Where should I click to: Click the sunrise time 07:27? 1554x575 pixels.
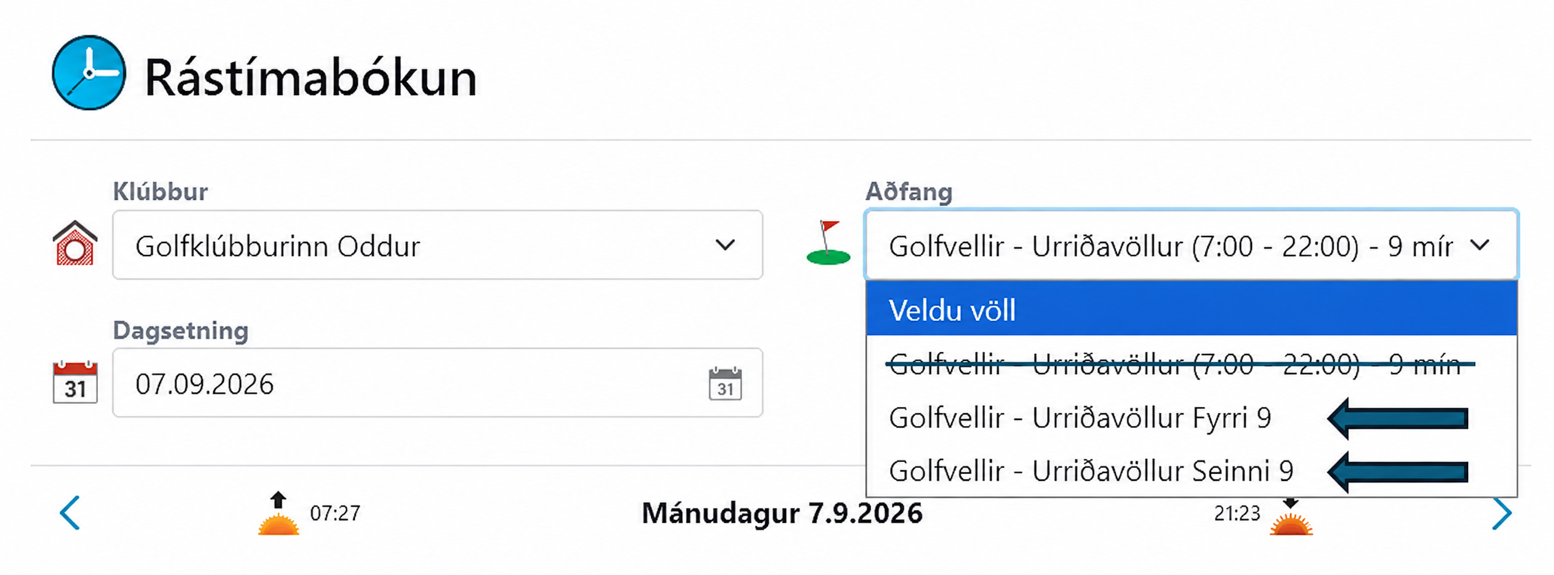pos(335,513)
